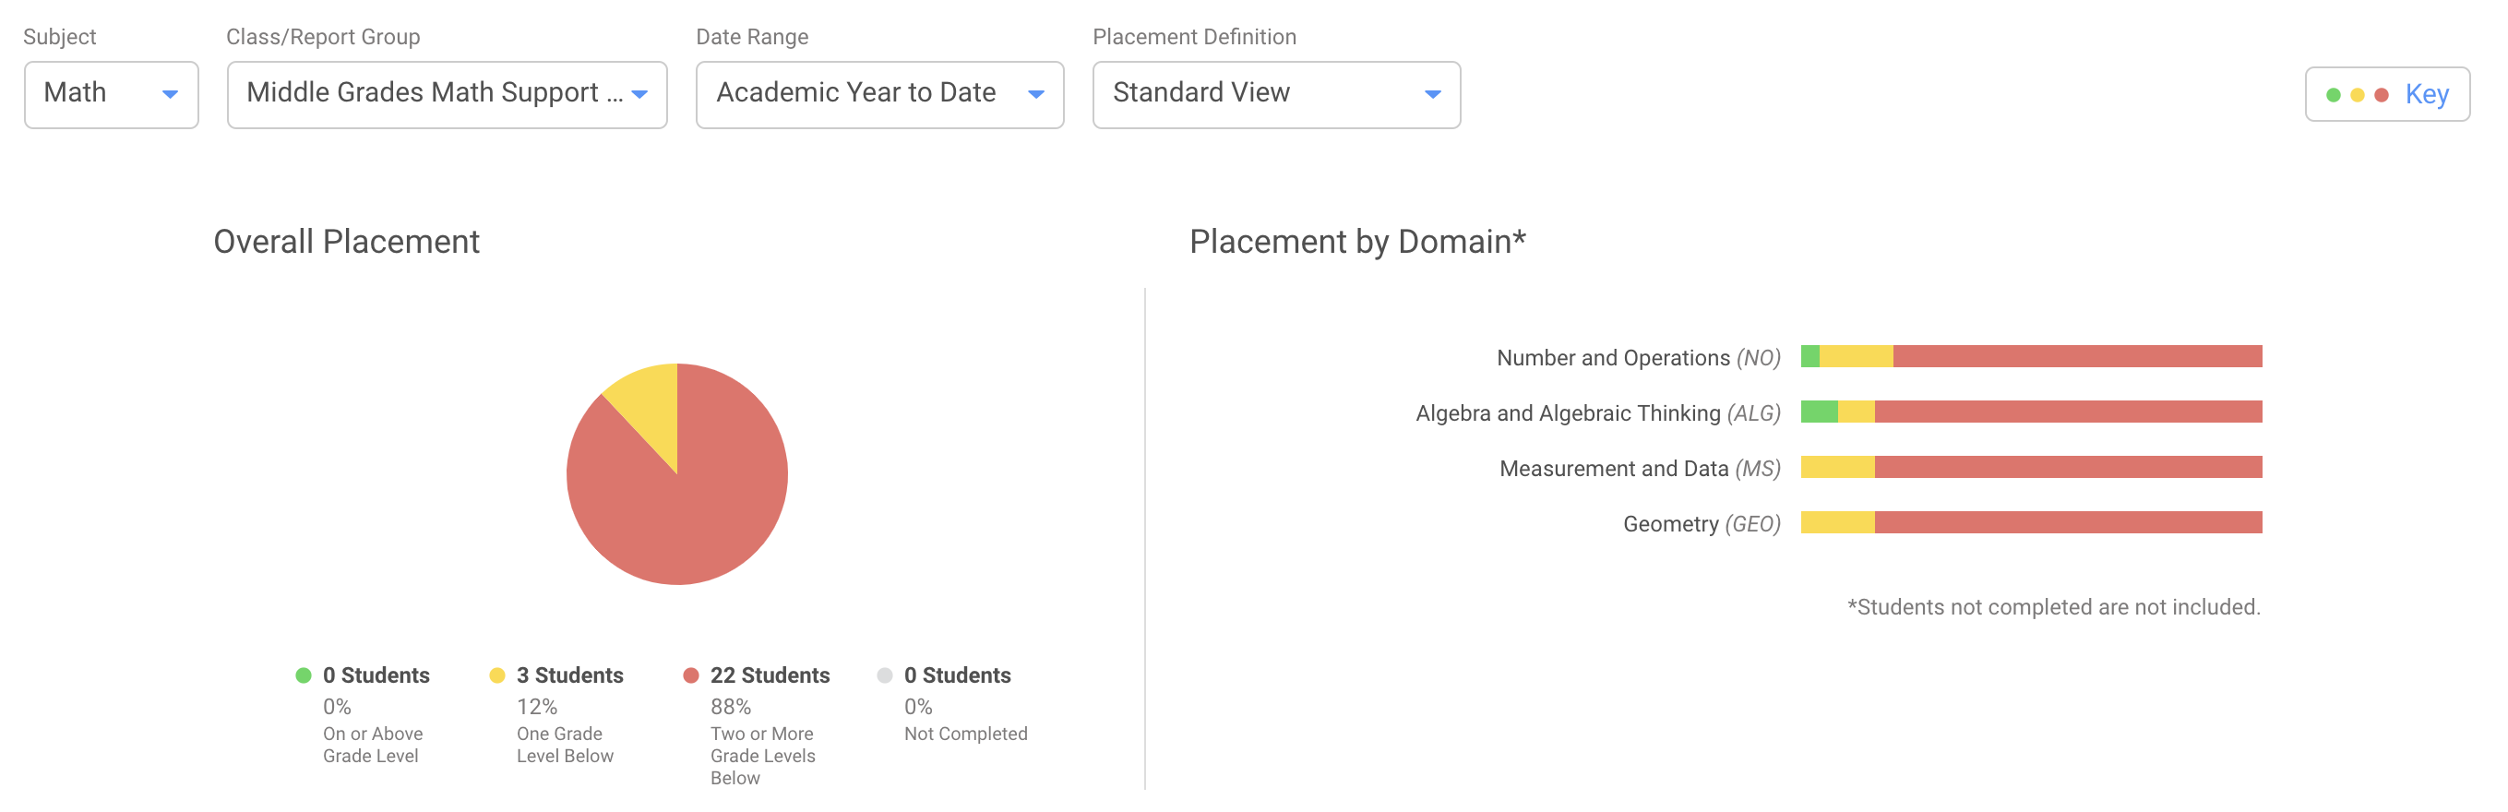The height and width of the screenshot is (812, 2508).
Task: Open the Academic Year to Date dropdown
Action: tap(878, 94)
